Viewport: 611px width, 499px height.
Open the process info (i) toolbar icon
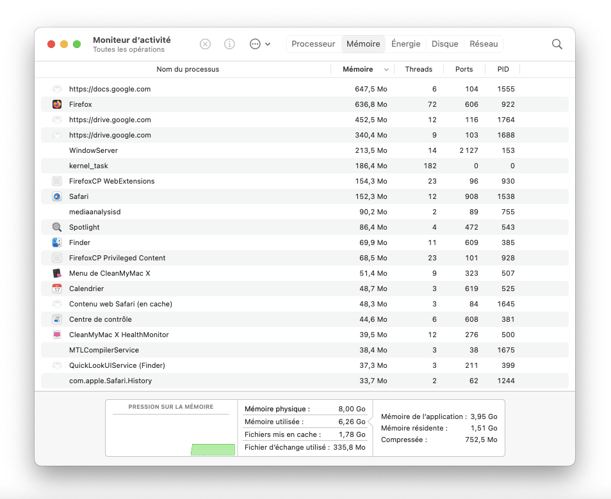[229, 44]
